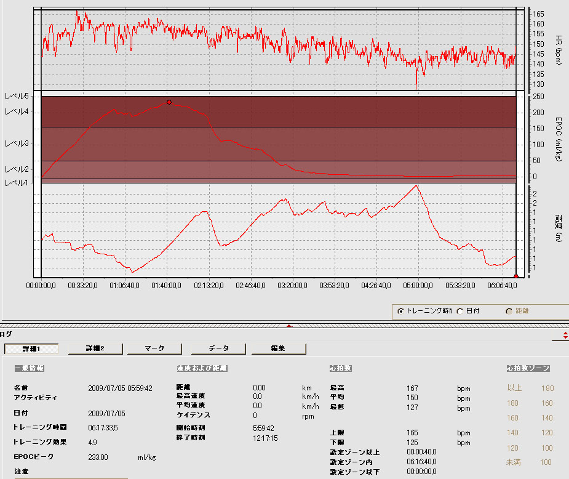Switch to the データ tab

[x=218, y=348]
